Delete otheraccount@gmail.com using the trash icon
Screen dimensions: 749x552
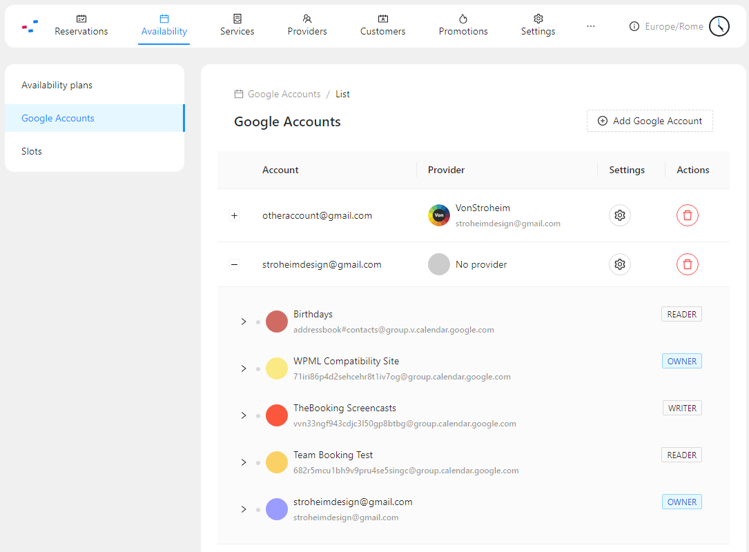687,215
